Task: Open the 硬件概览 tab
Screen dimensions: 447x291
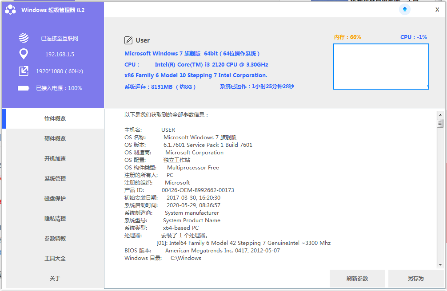Action: pyautogui.click(x=55, y=139)
